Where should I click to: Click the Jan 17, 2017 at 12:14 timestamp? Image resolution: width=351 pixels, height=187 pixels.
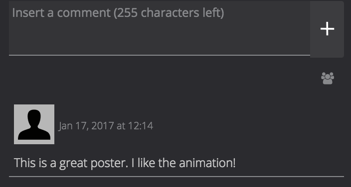click(106, 126)
